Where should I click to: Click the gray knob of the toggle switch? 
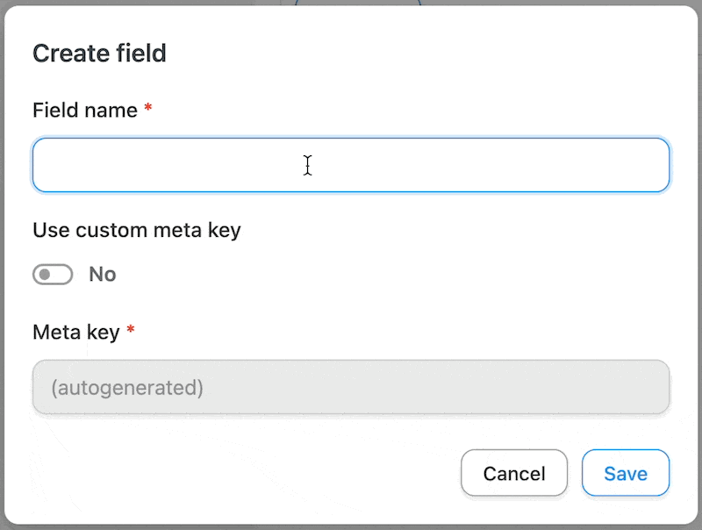(x=45, y=275)
